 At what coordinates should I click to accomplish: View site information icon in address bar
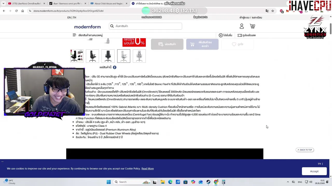click(30, 11)
